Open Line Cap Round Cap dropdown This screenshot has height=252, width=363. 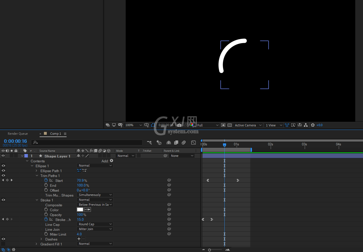(x=95, y=224)
